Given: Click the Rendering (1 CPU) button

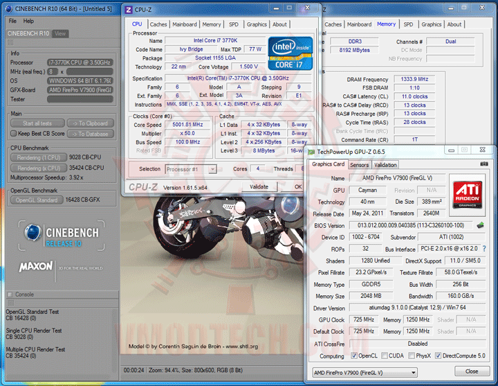Looking at the screenshot, I should pyautogui.click(x=39, y=157).
